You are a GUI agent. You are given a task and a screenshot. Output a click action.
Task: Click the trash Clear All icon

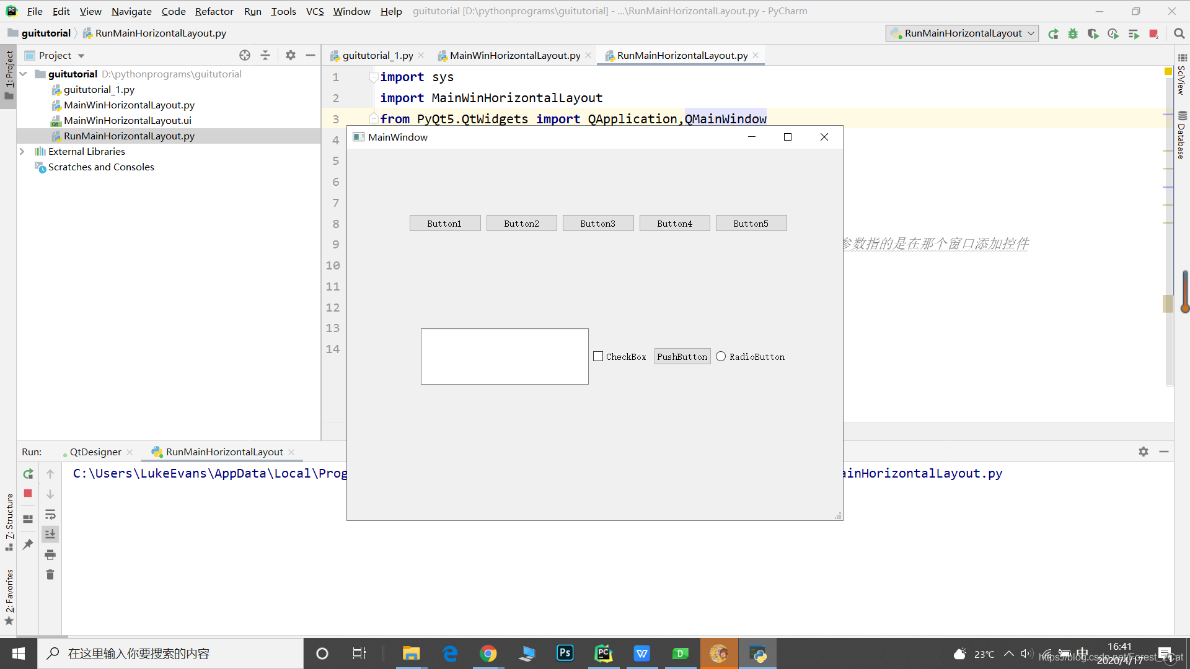coord(50,575)
